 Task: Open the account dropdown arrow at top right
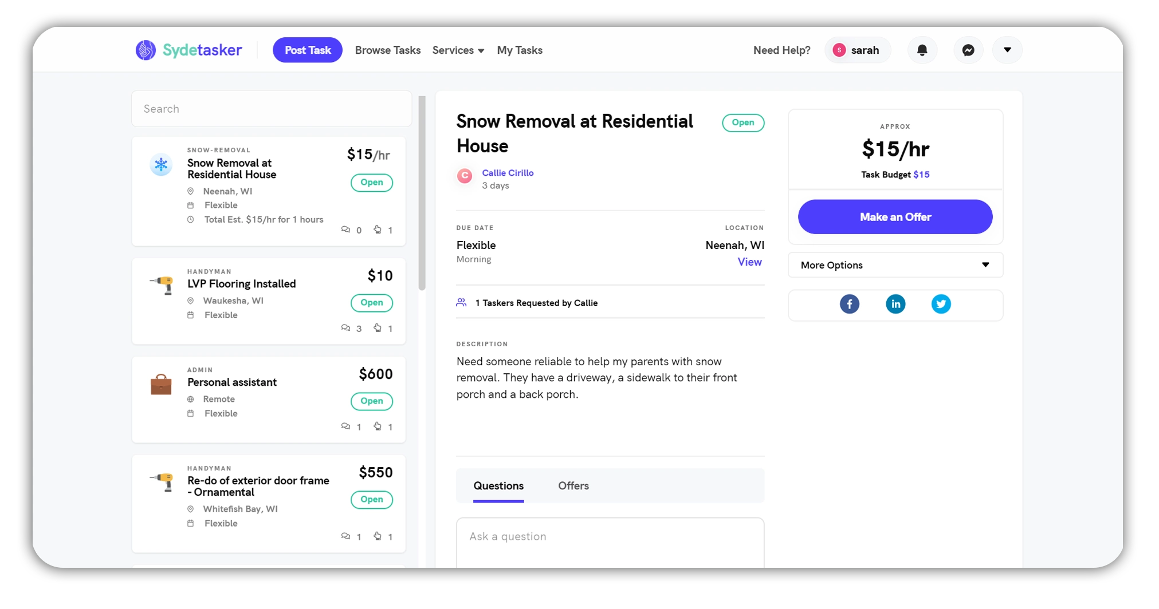1007,50
